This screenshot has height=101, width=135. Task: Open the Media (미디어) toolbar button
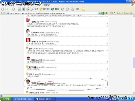click(55, 9)
